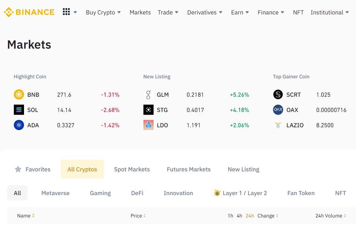Expand the Buy Crypto dropdown

tap(103, 12)
